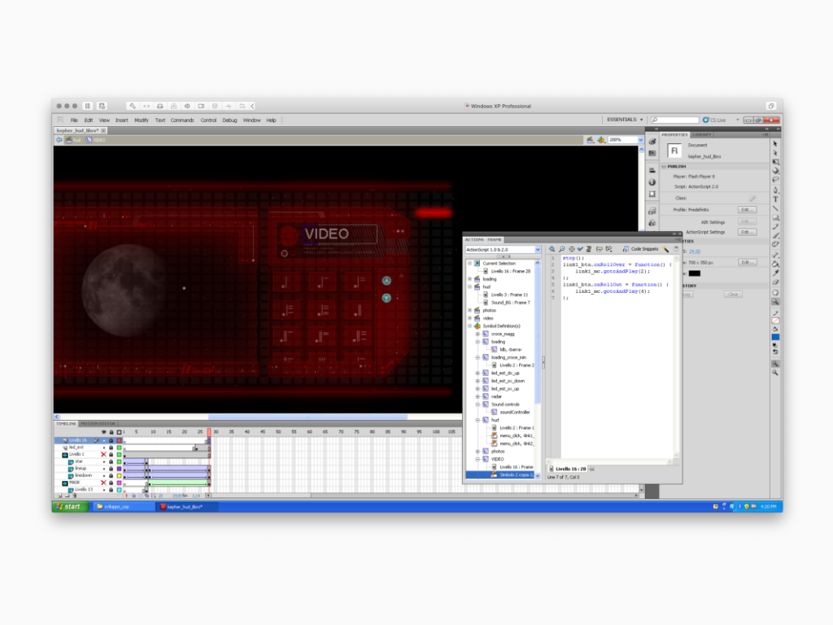Select the Hand tool
The width and height of the screenshot is (833, 625).
click(775, 292)
